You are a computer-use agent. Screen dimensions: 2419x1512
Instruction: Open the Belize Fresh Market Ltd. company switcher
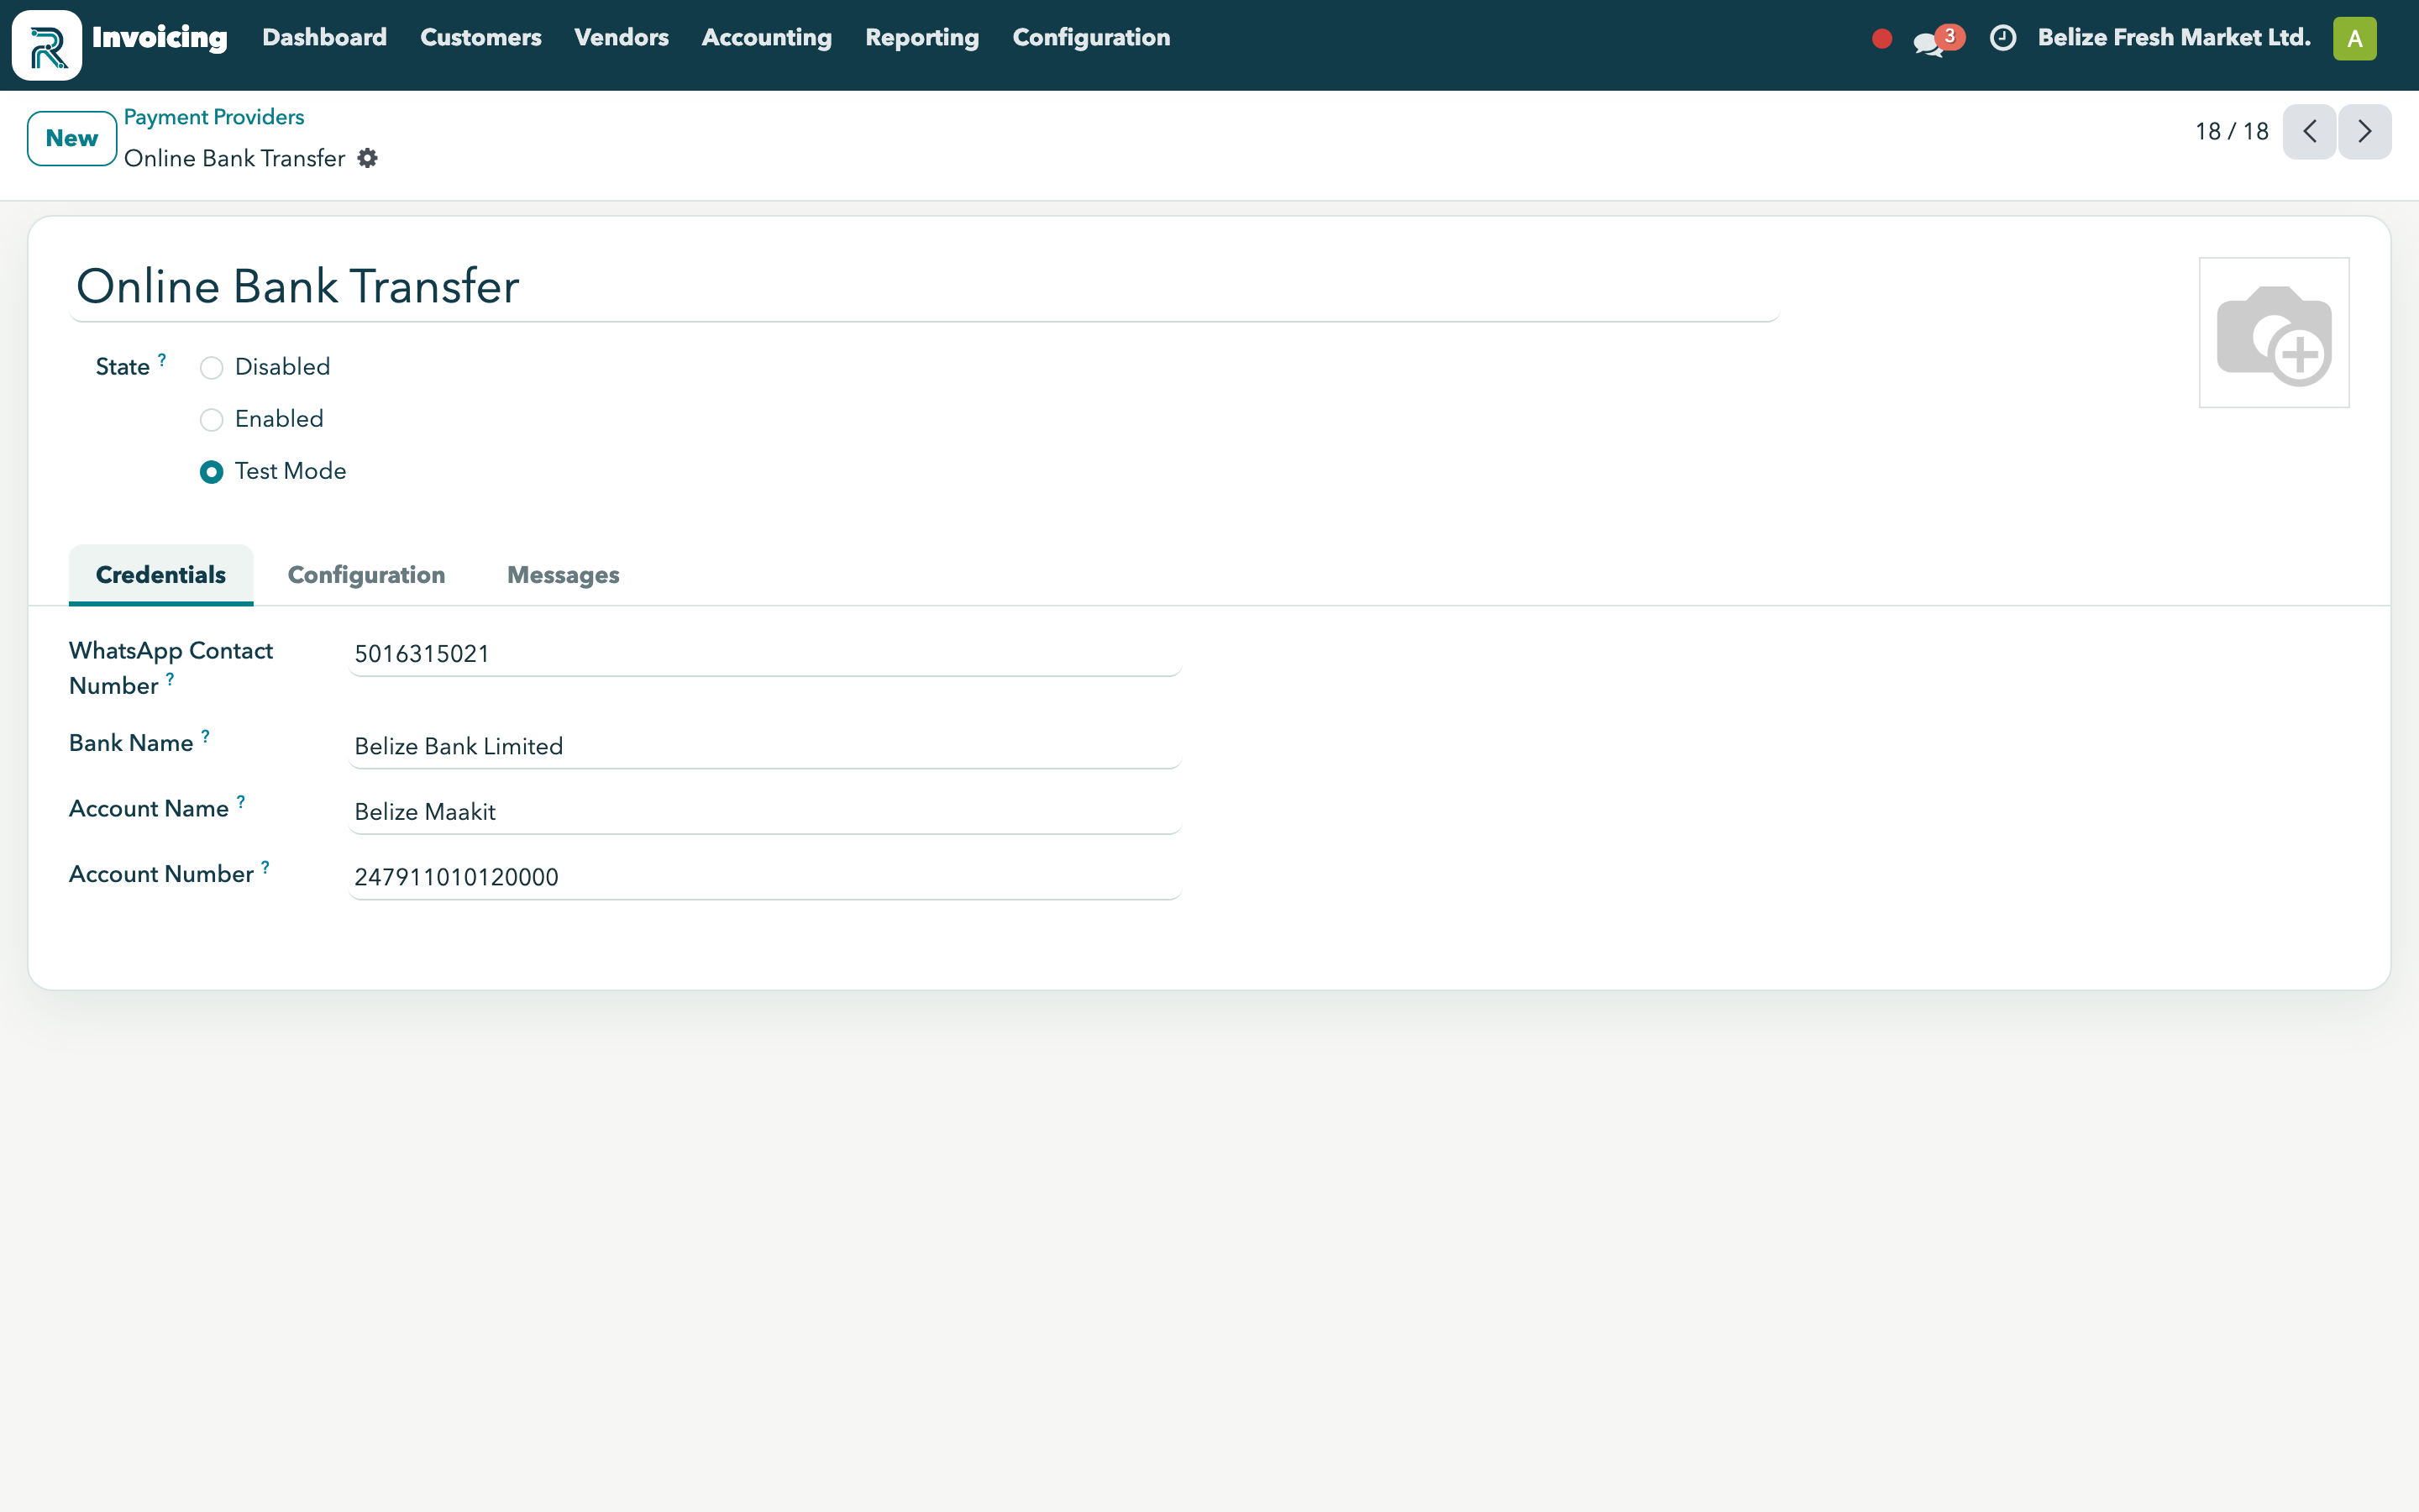tap(2174, 38)
